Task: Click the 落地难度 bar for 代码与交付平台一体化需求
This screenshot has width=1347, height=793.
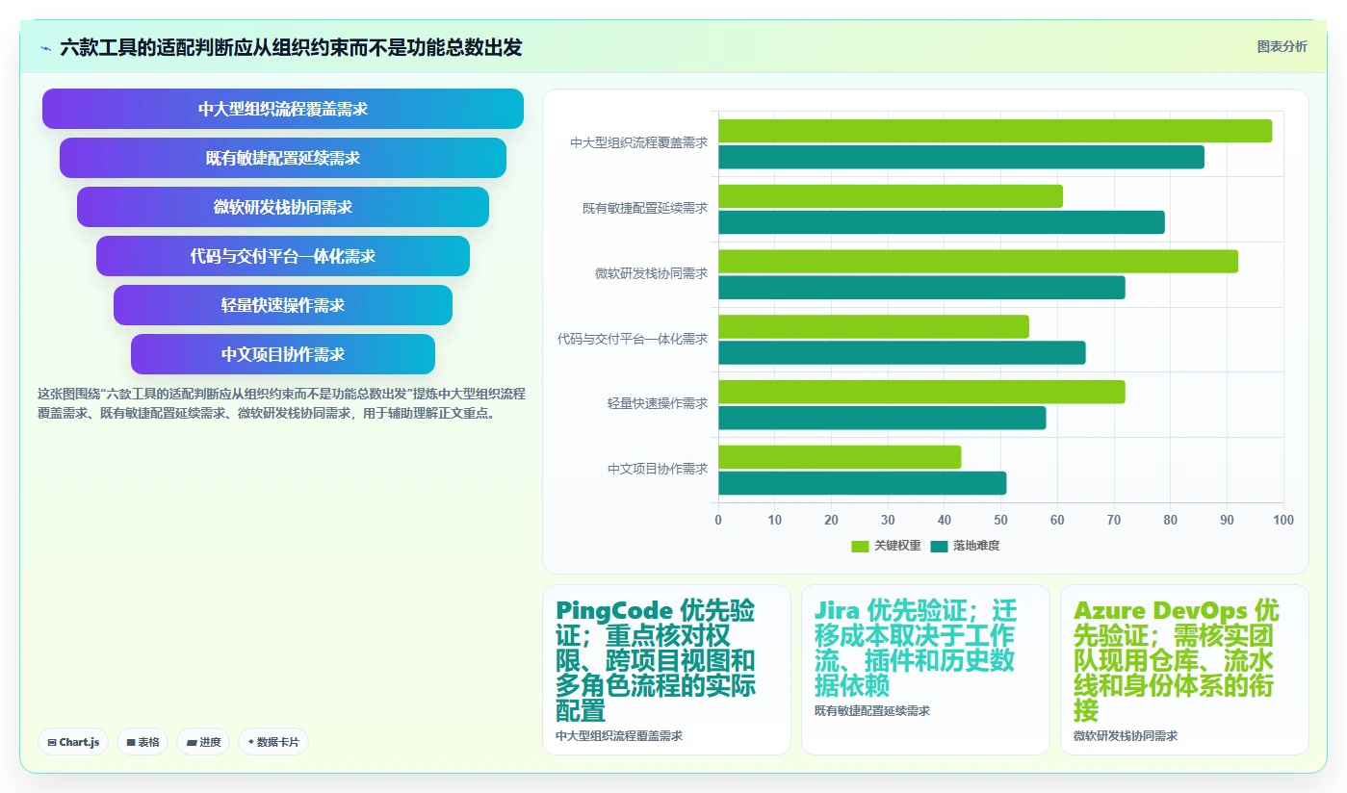Action: pos(902,352)
